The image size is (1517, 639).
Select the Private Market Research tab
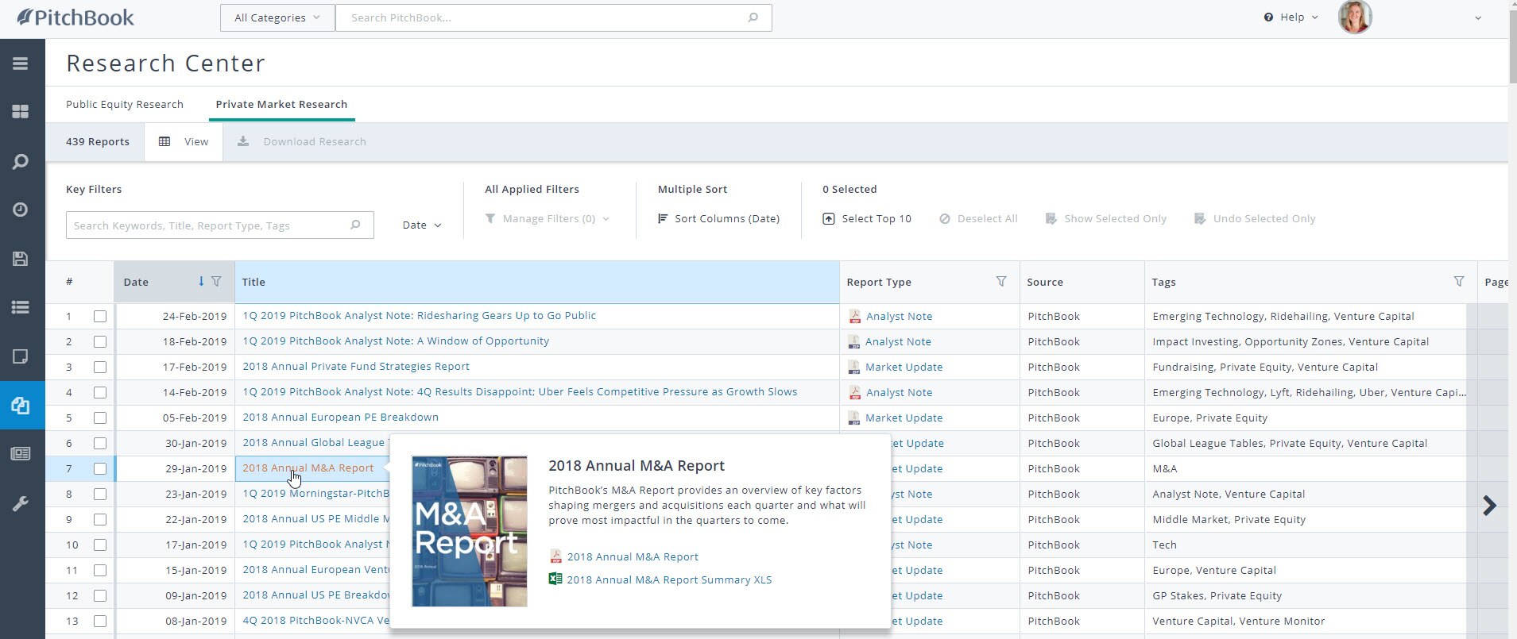(281, 104)
